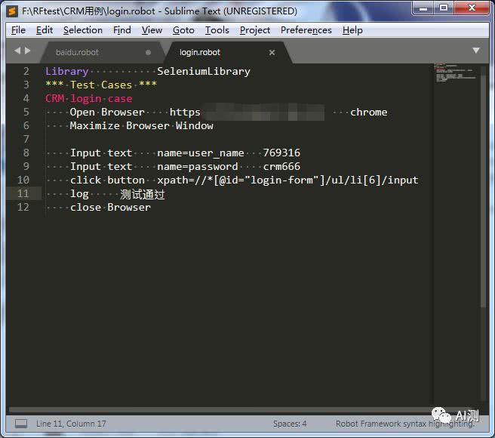Open the Preferences menu

click(306, 30)
